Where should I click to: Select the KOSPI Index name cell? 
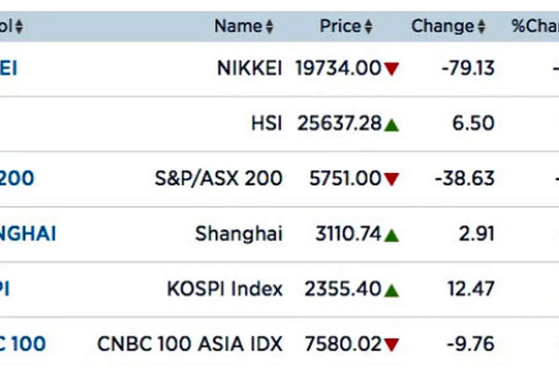tap(225, 289)
